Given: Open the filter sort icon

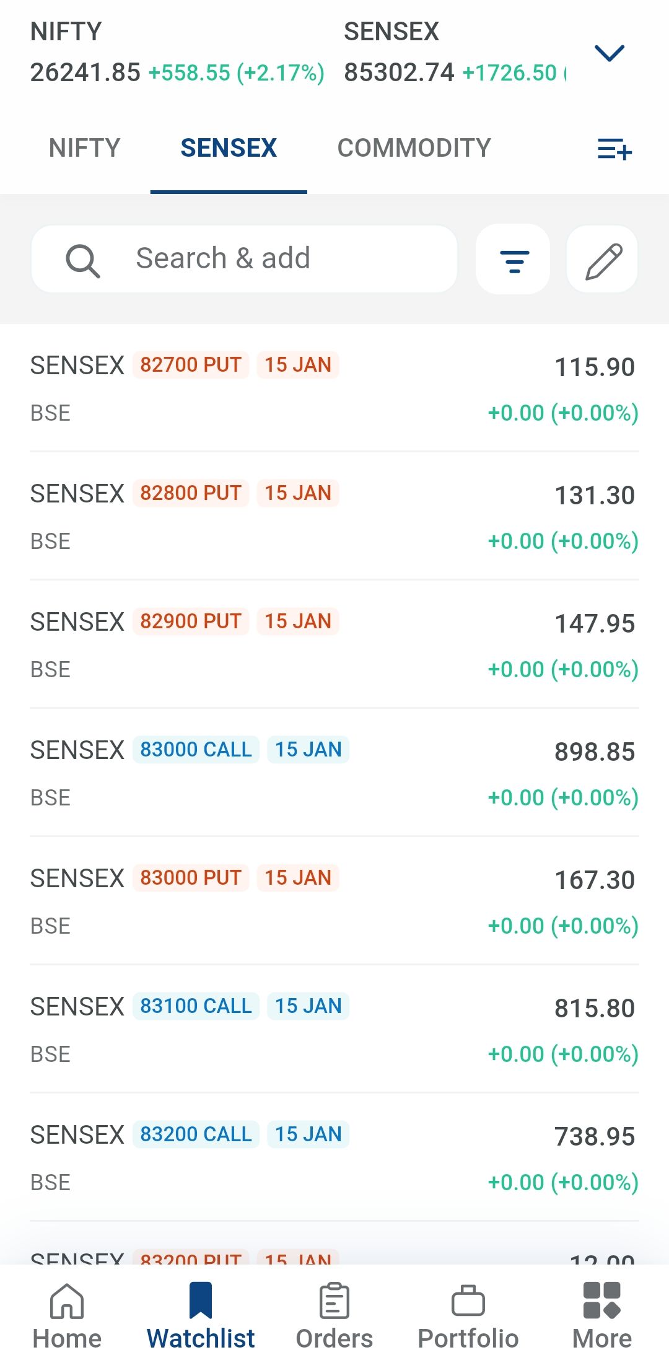Looking at the screenshot, I should point(514,260).
